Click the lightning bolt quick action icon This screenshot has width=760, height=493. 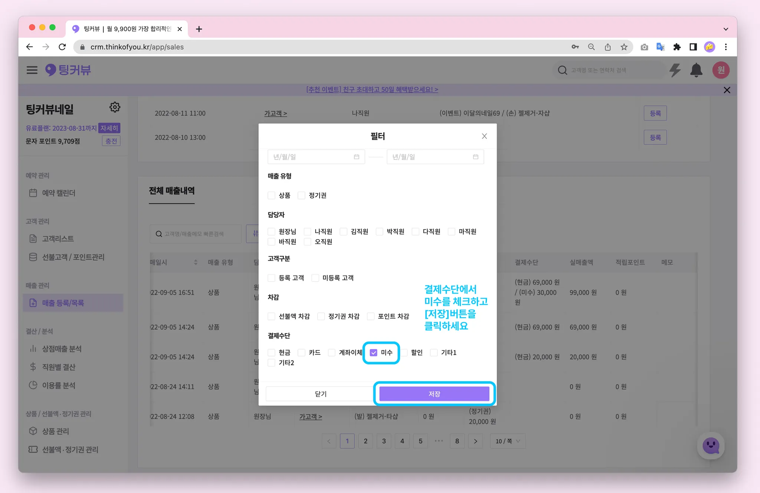pyautogui.click(x=675, y=70)
